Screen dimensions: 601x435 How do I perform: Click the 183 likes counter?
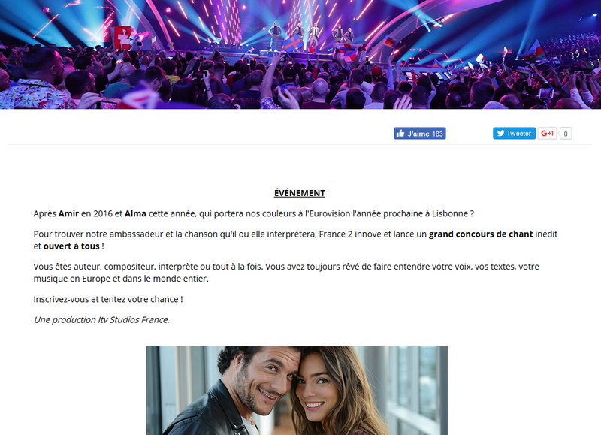coord(437,134)
